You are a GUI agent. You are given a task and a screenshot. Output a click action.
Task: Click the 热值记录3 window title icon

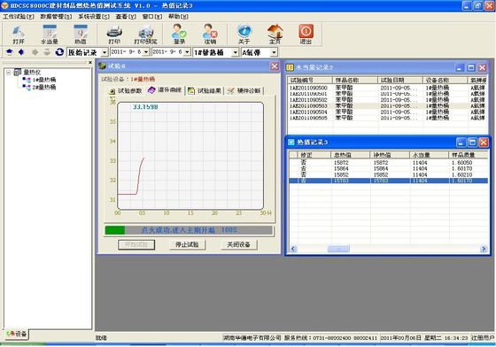click(x=291, y=143)
